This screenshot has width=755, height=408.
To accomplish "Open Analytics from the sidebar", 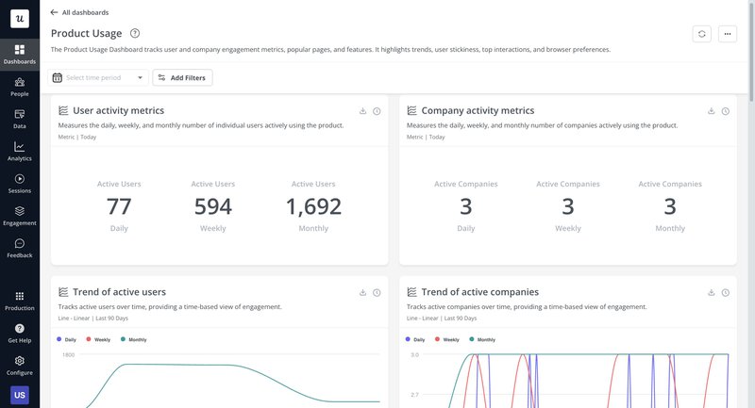I will click(20, 151).
